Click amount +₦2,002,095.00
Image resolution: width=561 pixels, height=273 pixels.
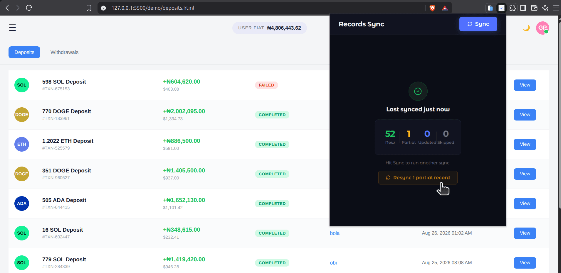[x=184, y=111]
